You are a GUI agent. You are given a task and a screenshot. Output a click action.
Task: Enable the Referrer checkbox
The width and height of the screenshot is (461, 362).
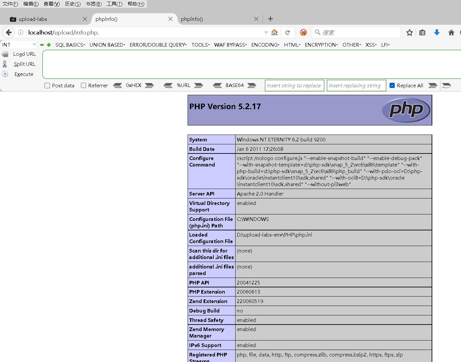(x=84, y=85)
